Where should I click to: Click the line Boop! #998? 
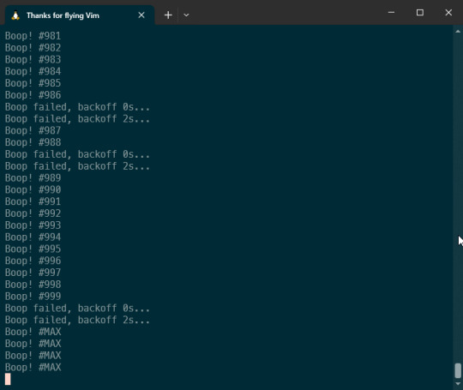coord(33,285)
